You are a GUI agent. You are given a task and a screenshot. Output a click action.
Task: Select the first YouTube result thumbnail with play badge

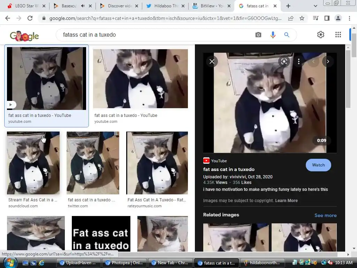click(x=46, y=79)
